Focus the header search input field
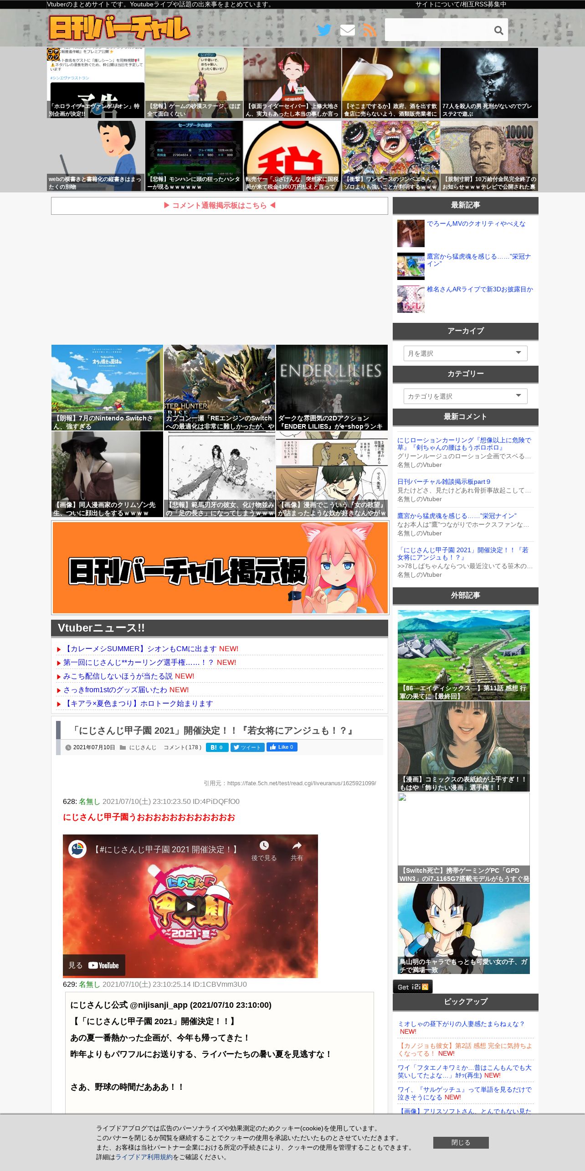 point(437,30)
